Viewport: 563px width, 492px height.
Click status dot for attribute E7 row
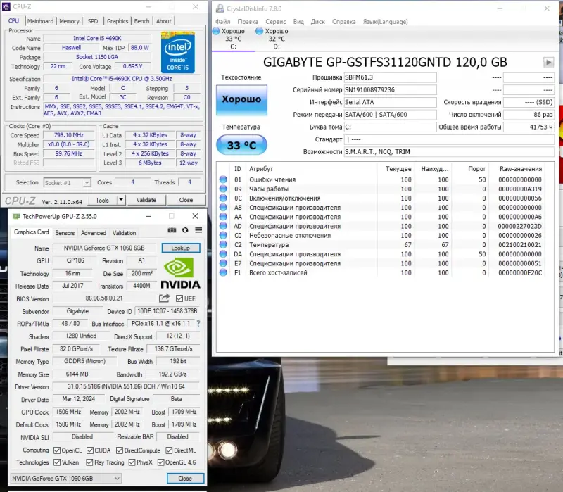pyautogui.click(x=223, y=263)
